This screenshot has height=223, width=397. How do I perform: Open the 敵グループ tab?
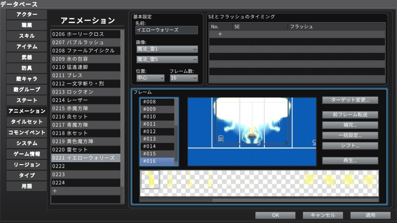pyautogui.click(x=27, y=90)
